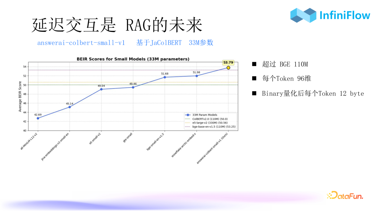
Task: Click the chart title BEIR Scores for Small Models
Action: (133, 59)
